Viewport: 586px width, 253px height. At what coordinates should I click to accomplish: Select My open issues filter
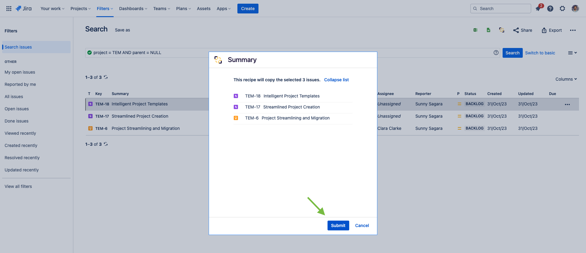click(x=20, y=72)
